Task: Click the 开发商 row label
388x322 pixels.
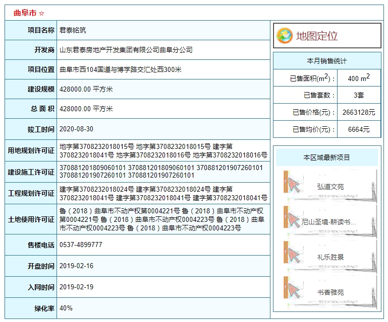Action: [44, 50]
